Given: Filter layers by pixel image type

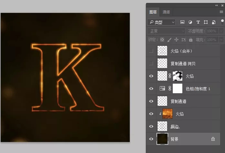Looking at the screenshot, I should coord(182,22).
